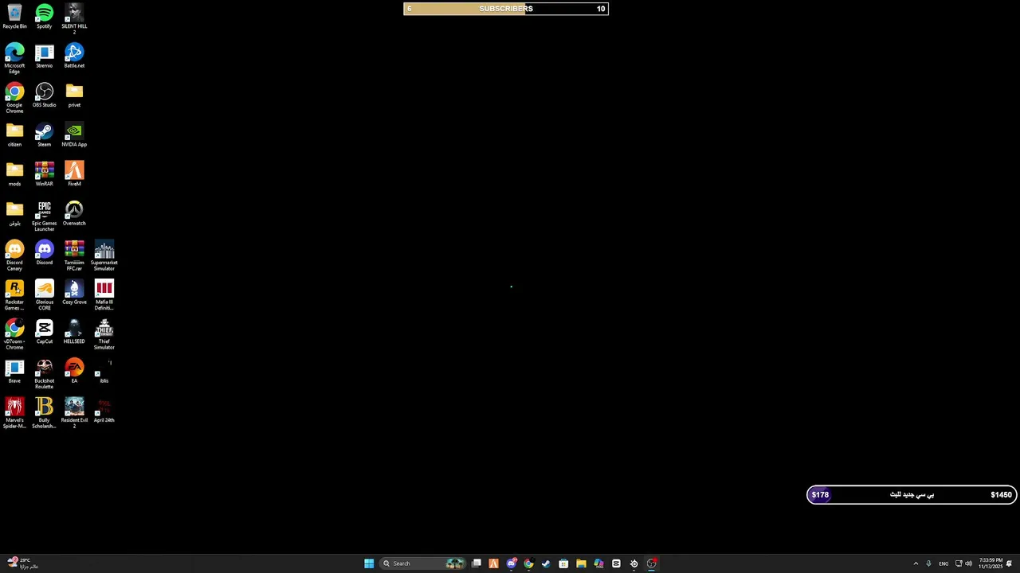Select Marvel's Spider-Man shortcut
The image size is (1020, 573).
[x=14, y=414]
